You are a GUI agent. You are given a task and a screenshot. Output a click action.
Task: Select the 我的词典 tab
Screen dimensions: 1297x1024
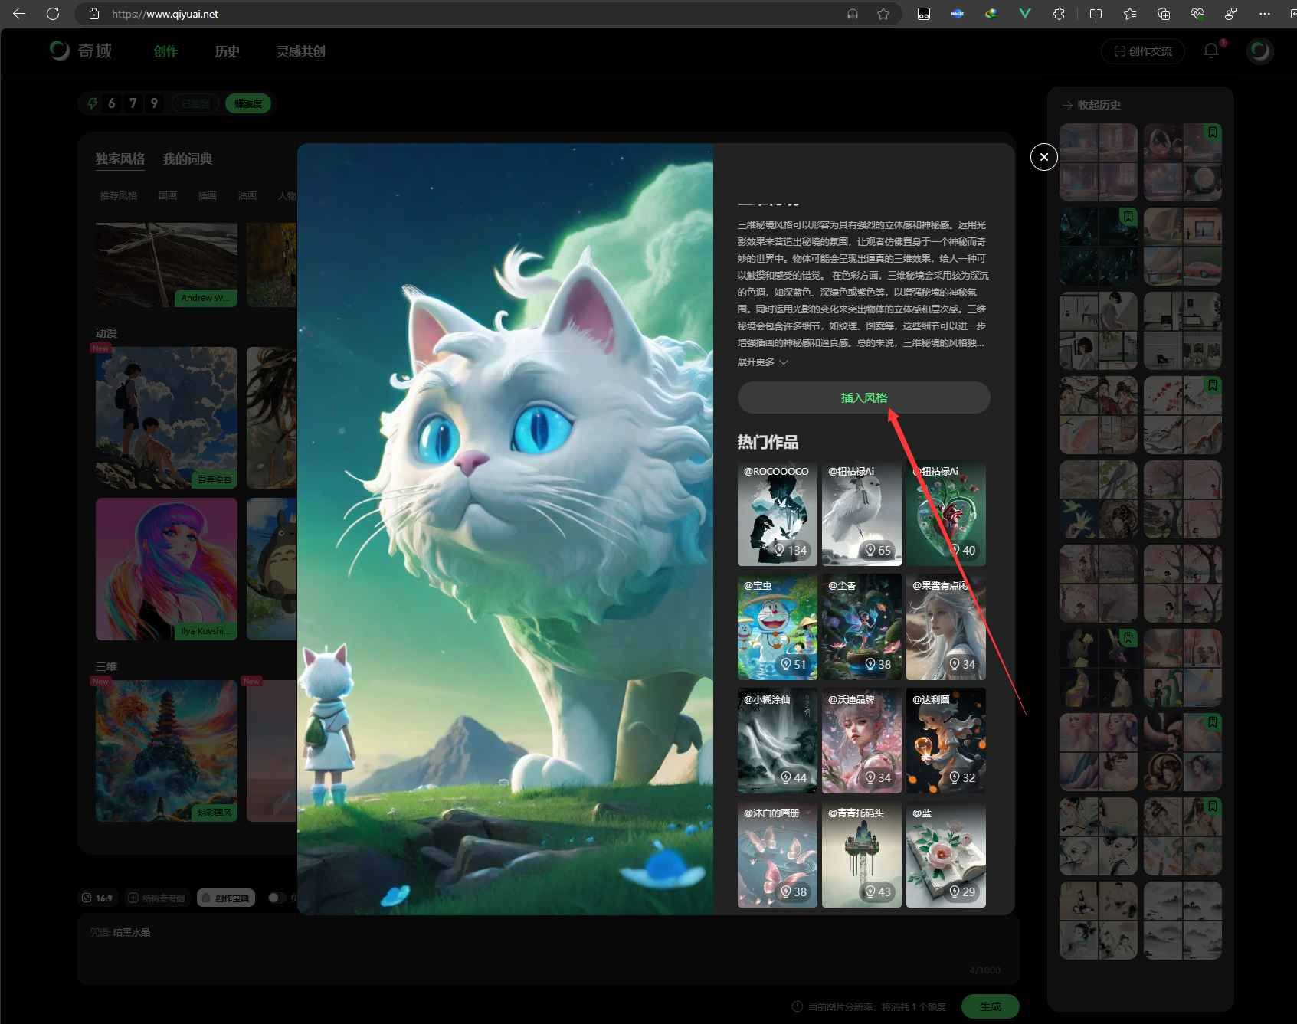pos(187,159)
